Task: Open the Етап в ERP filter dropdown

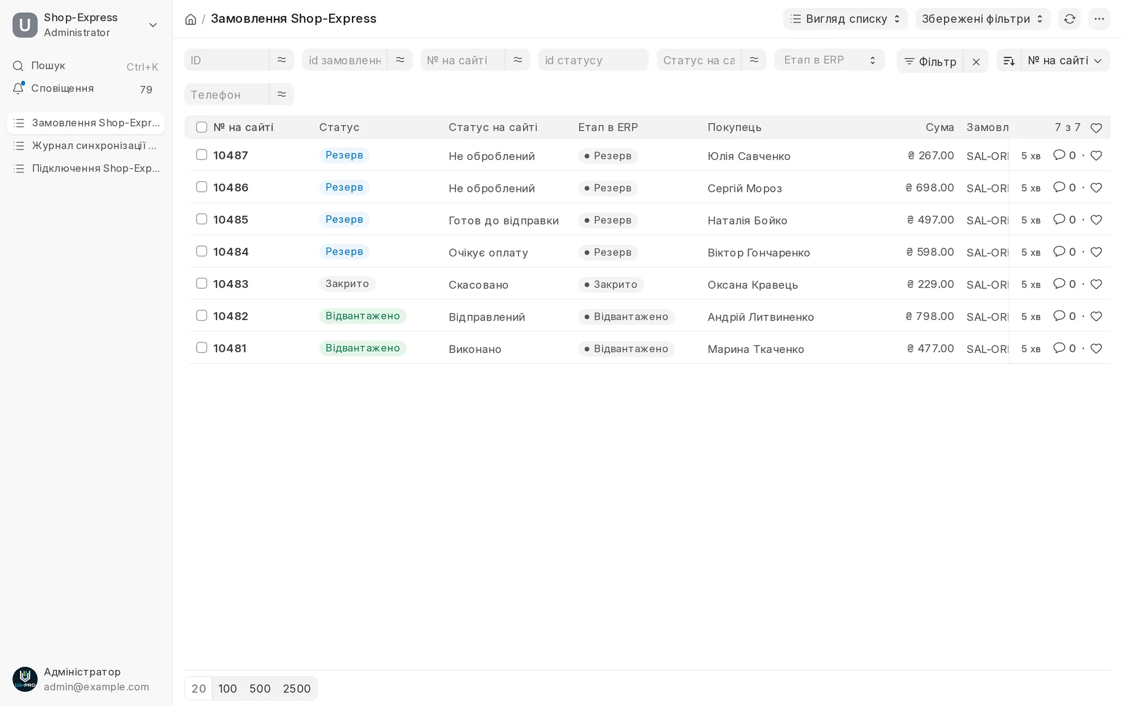Action: pos(829,60)
